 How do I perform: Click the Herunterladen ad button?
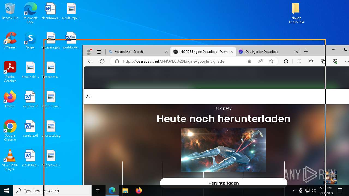[224, 183]
